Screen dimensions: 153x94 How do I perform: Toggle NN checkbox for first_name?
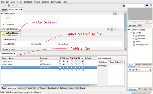(x=63, y=64)
